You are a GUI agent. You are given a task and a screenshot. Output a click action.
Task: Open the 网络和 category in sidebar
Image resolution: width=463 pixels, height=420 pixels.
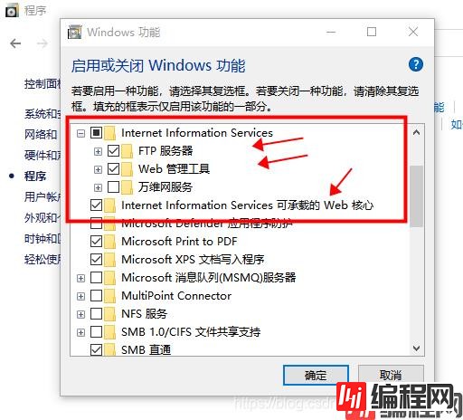[41, 134]
